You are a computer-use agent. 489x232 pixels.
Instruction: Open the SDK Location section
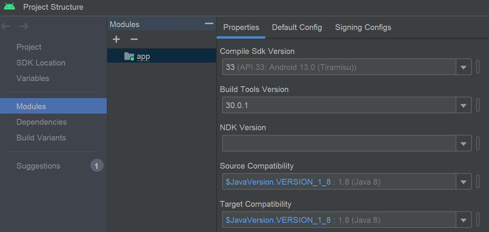click(x=41, y=63)
